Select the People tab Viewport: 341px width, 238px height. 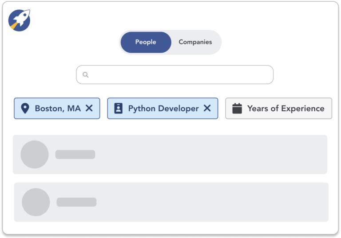click(146, 42)
